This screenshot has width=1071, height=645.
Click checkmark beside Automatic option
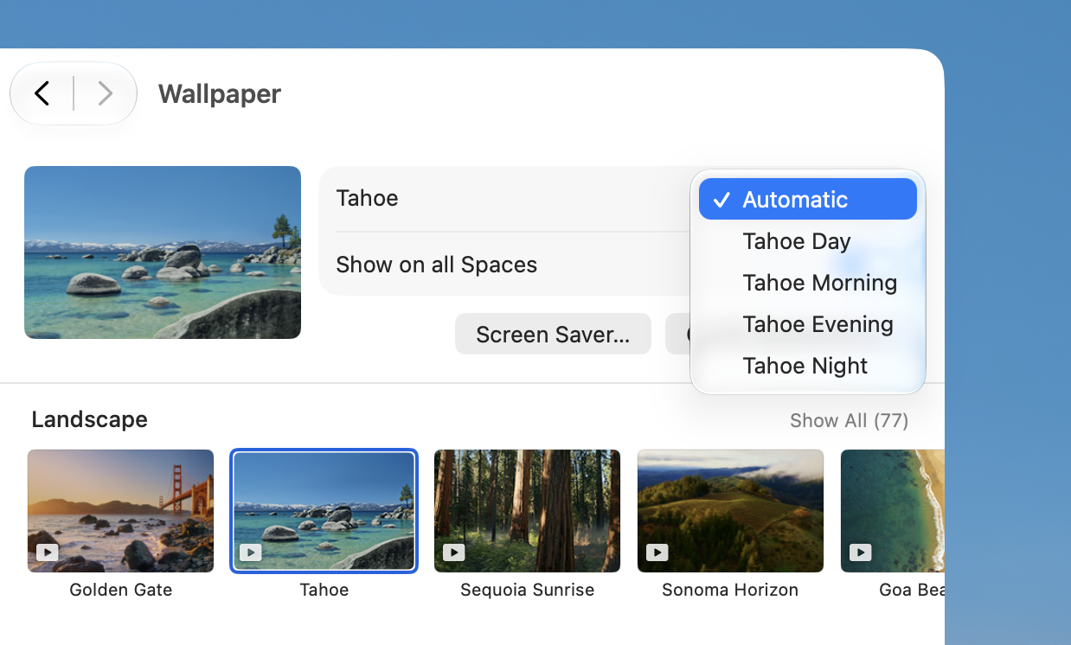point(721,200)
